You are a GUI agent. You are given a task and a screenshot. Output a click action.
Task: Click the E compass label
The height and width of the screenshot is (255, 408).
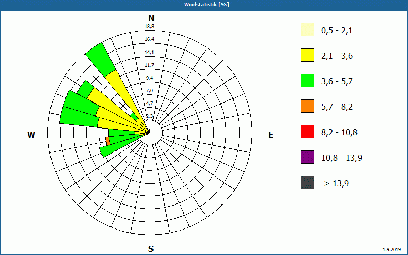271,135
